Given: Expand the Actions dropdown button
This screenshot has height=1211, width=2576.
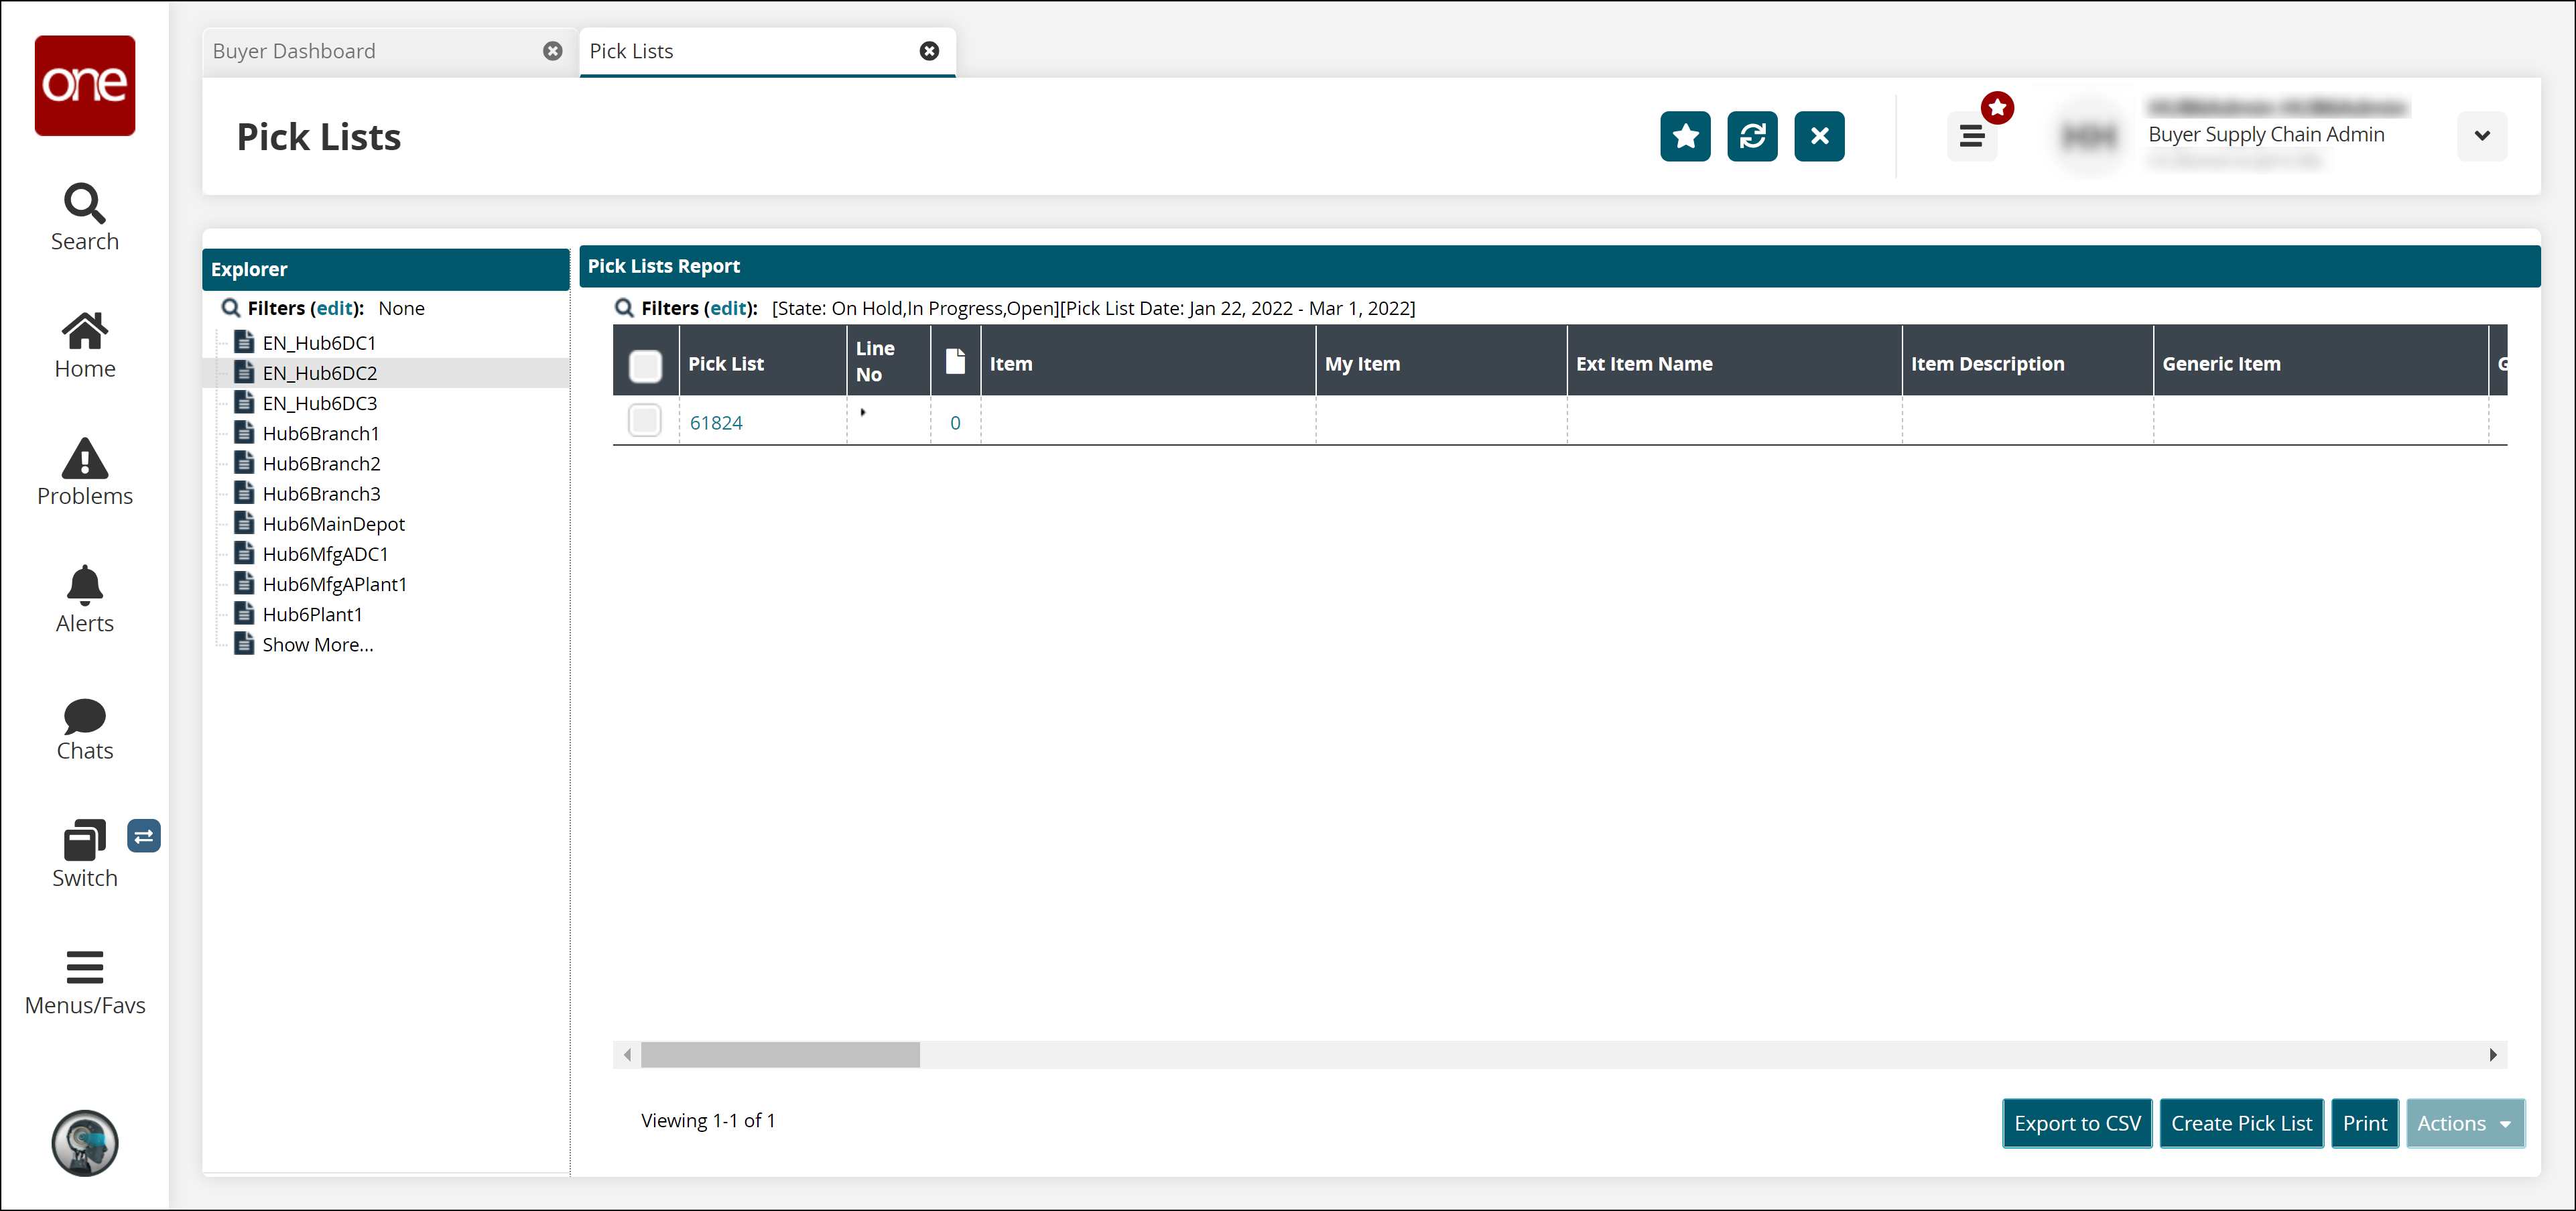Looking at the screenshot, I should [2464, 1123].
